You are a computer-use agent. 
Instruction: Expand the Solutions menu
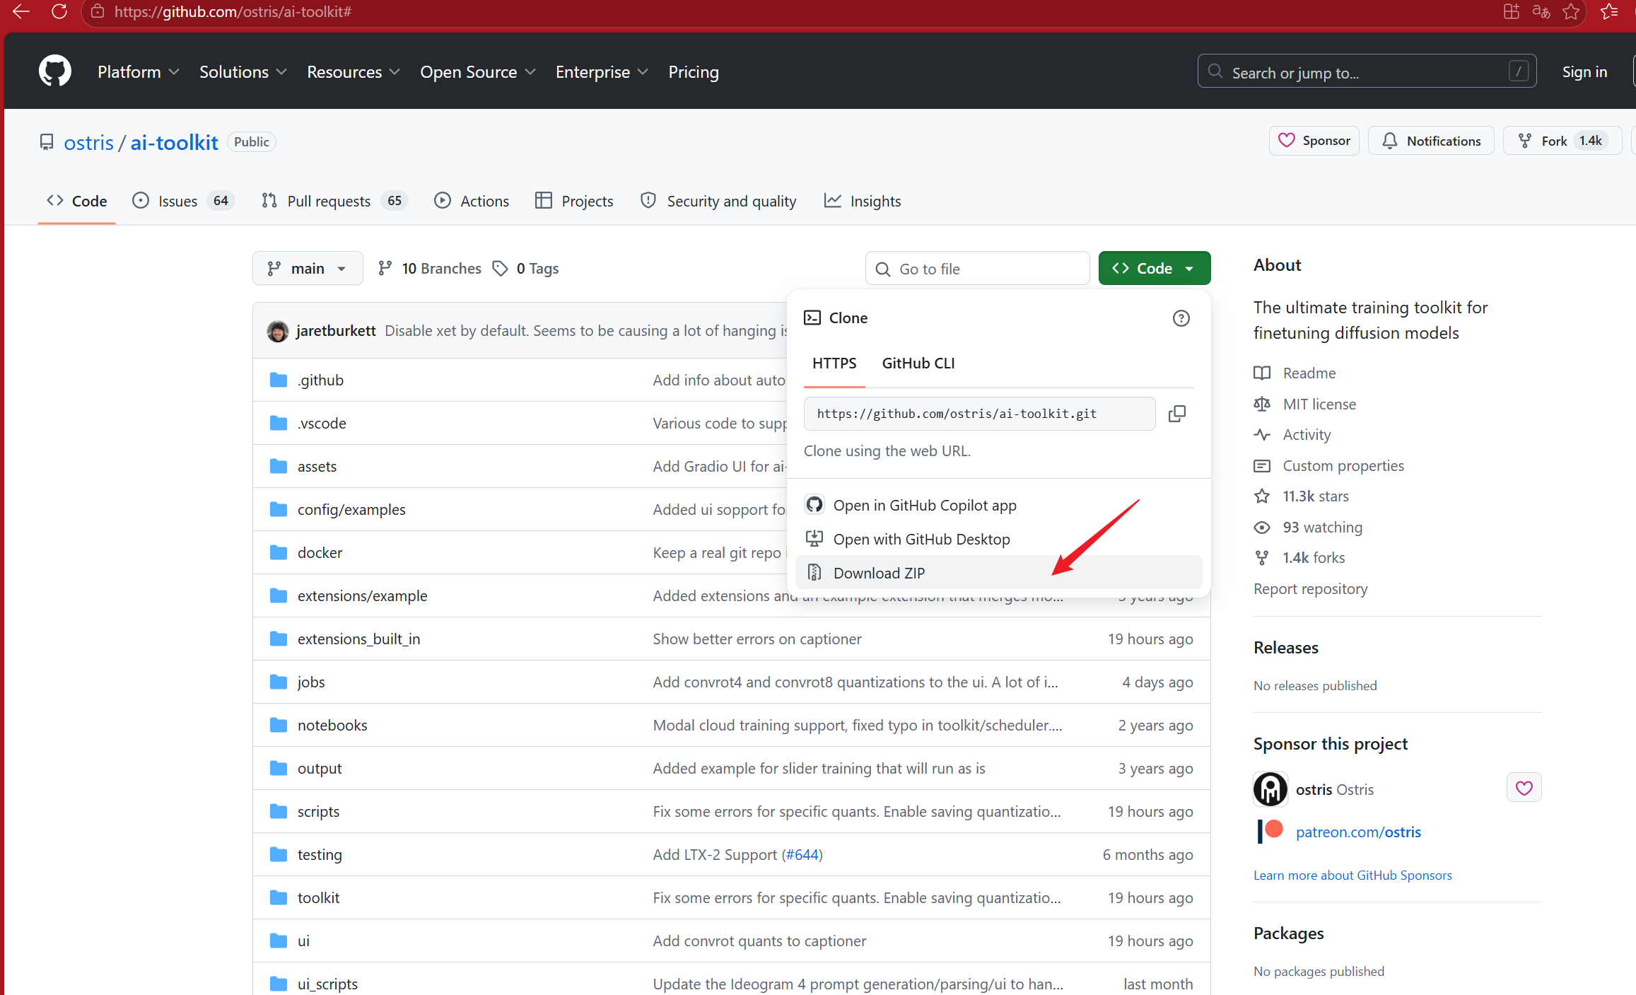[243, 72]
